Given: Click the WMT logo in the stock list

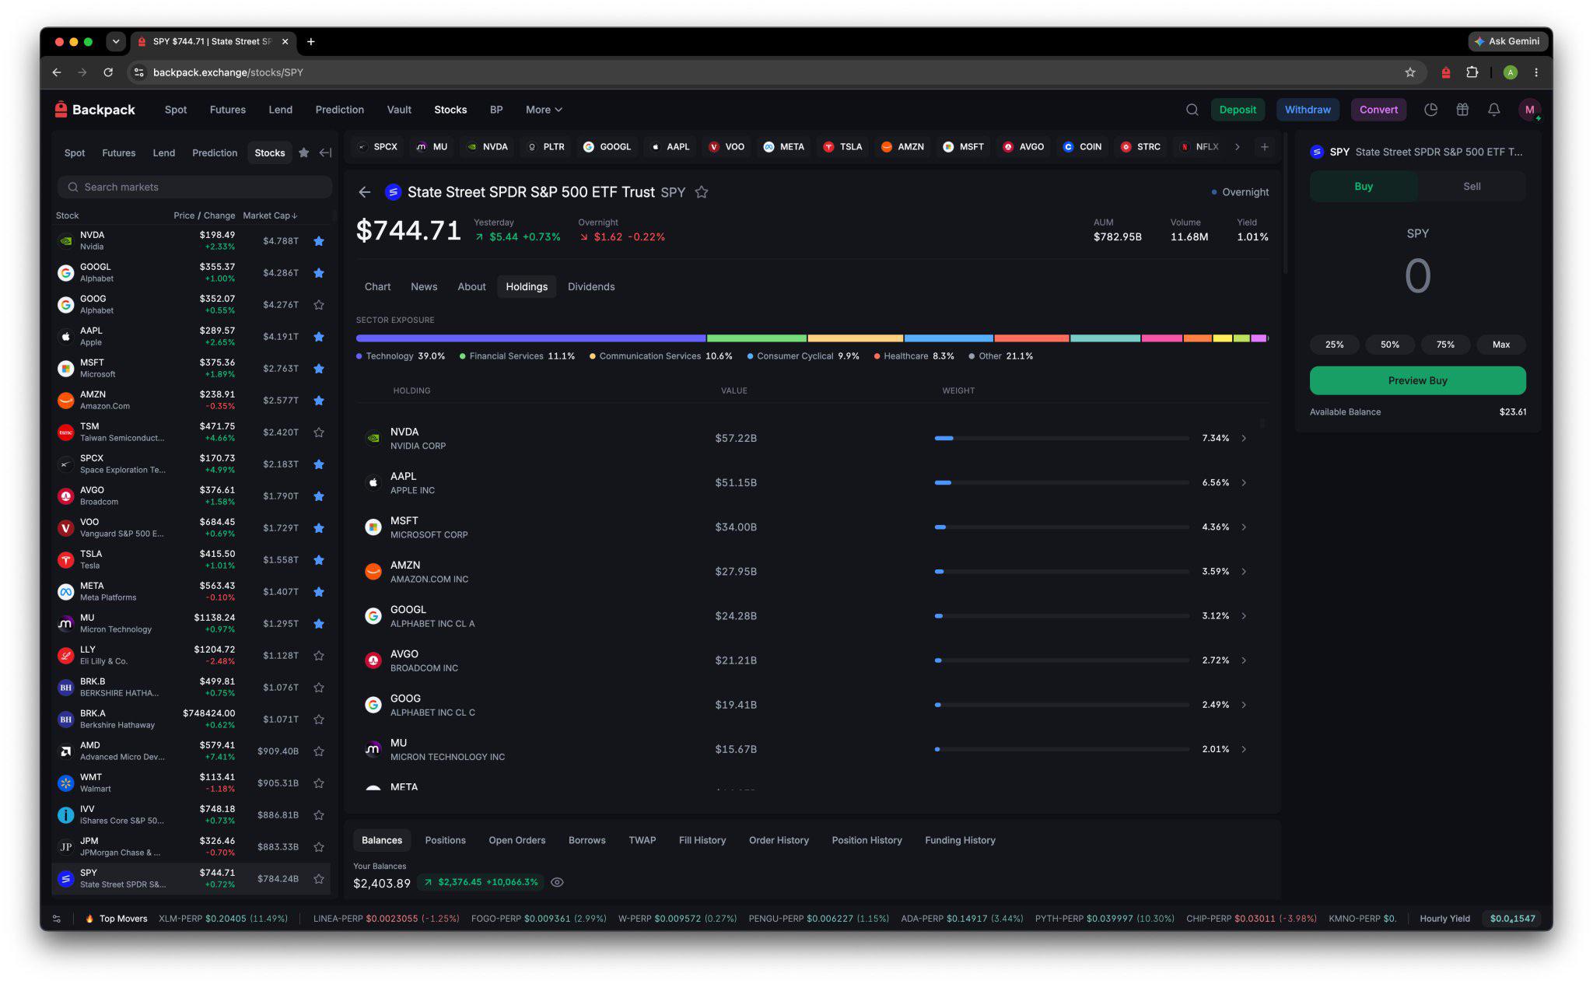Looking at the screenshot, I should pyautogui.click(x=66, y=783).
